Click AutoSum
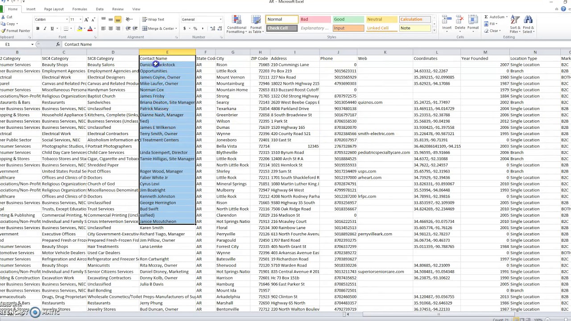Screen dimensions: 571x321 [495, 17]
